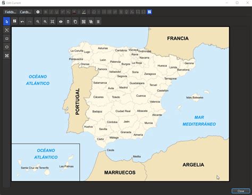Click the MARRUECOS label on map
Screen dimensions: 252x195
click(x=120, y=173)
